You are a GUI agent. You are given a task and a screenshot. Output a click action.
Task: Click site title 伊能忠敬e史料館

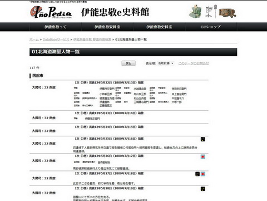coord(115,12)
